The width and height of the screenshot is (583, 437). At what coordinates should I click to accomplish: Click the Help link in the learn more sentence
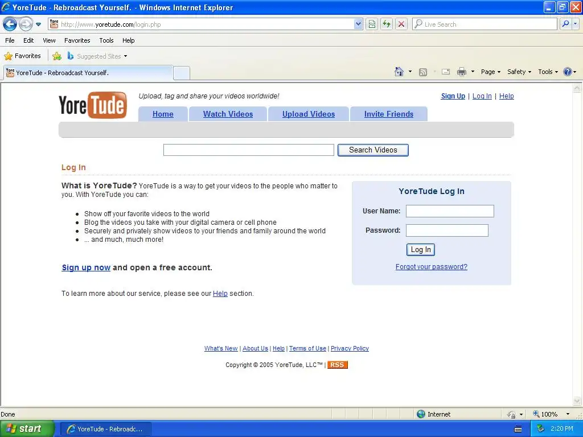click(220, 294)
